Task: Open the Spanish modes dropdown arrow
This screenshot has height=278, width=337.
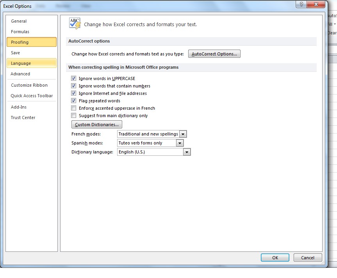Action: click(x=180, y=143)
